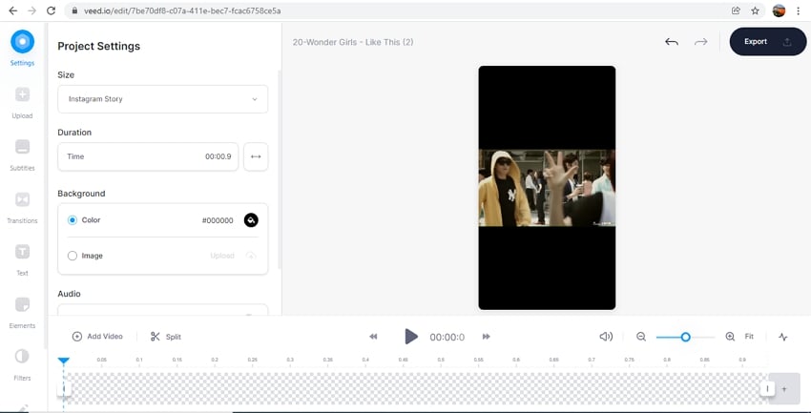Image resolution: width=811 pixels, height=413 pixels.
Task: Zoom in the timeline
Action: tap(730, 337)
